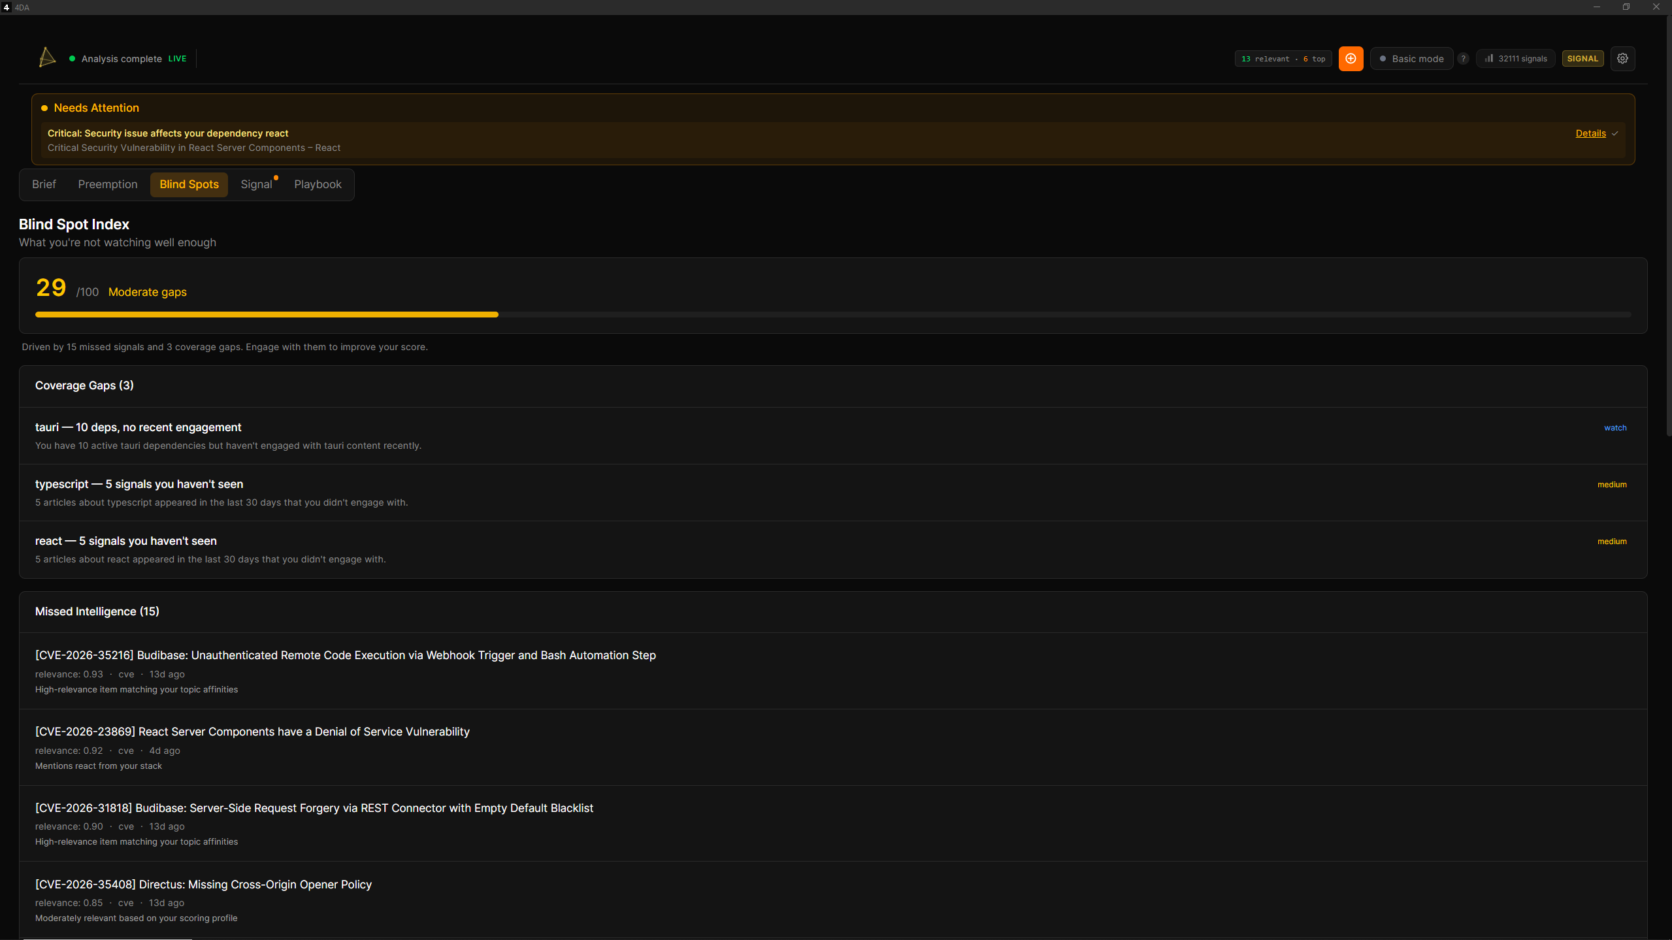Image resolution: width=1672 pixels, height=940 pixels.
Task: Open the Playbook tab
Action: [x=318, y=184]
